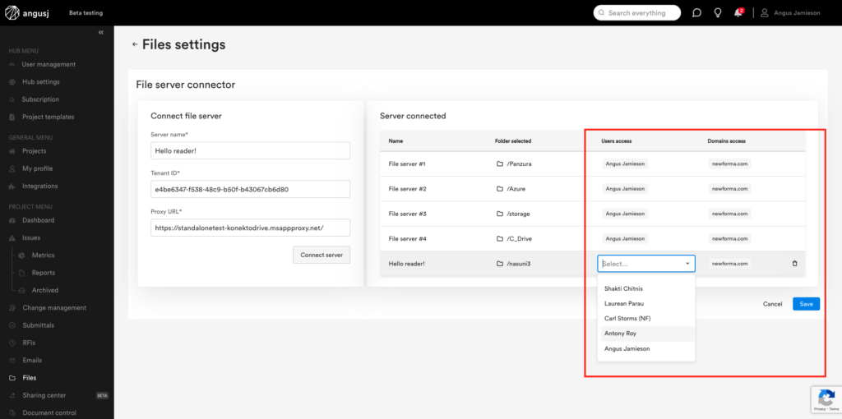Image resolution: width=842 pixels, height=419 pixels.
Task: Expand the Users access Select dropdown
Action: (645, 264)
